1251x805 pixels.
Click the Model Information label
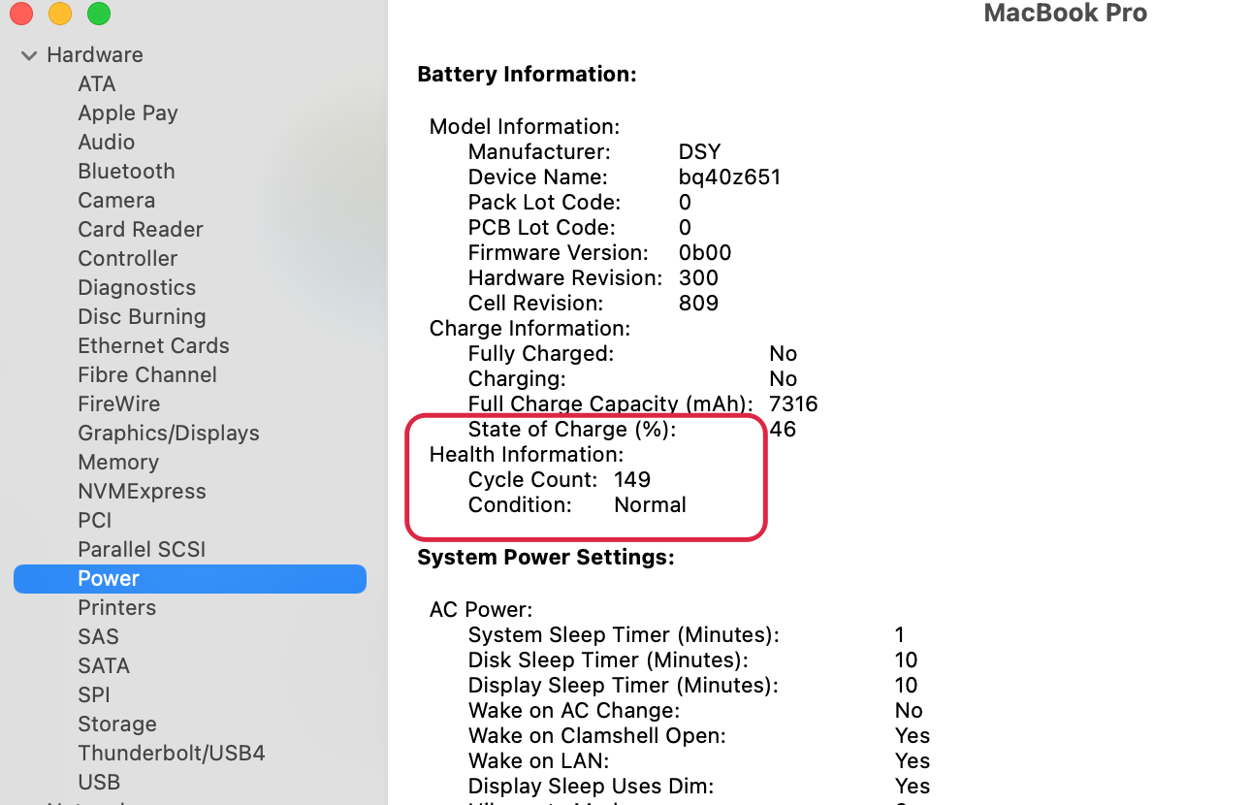click(x=525, y=127)
